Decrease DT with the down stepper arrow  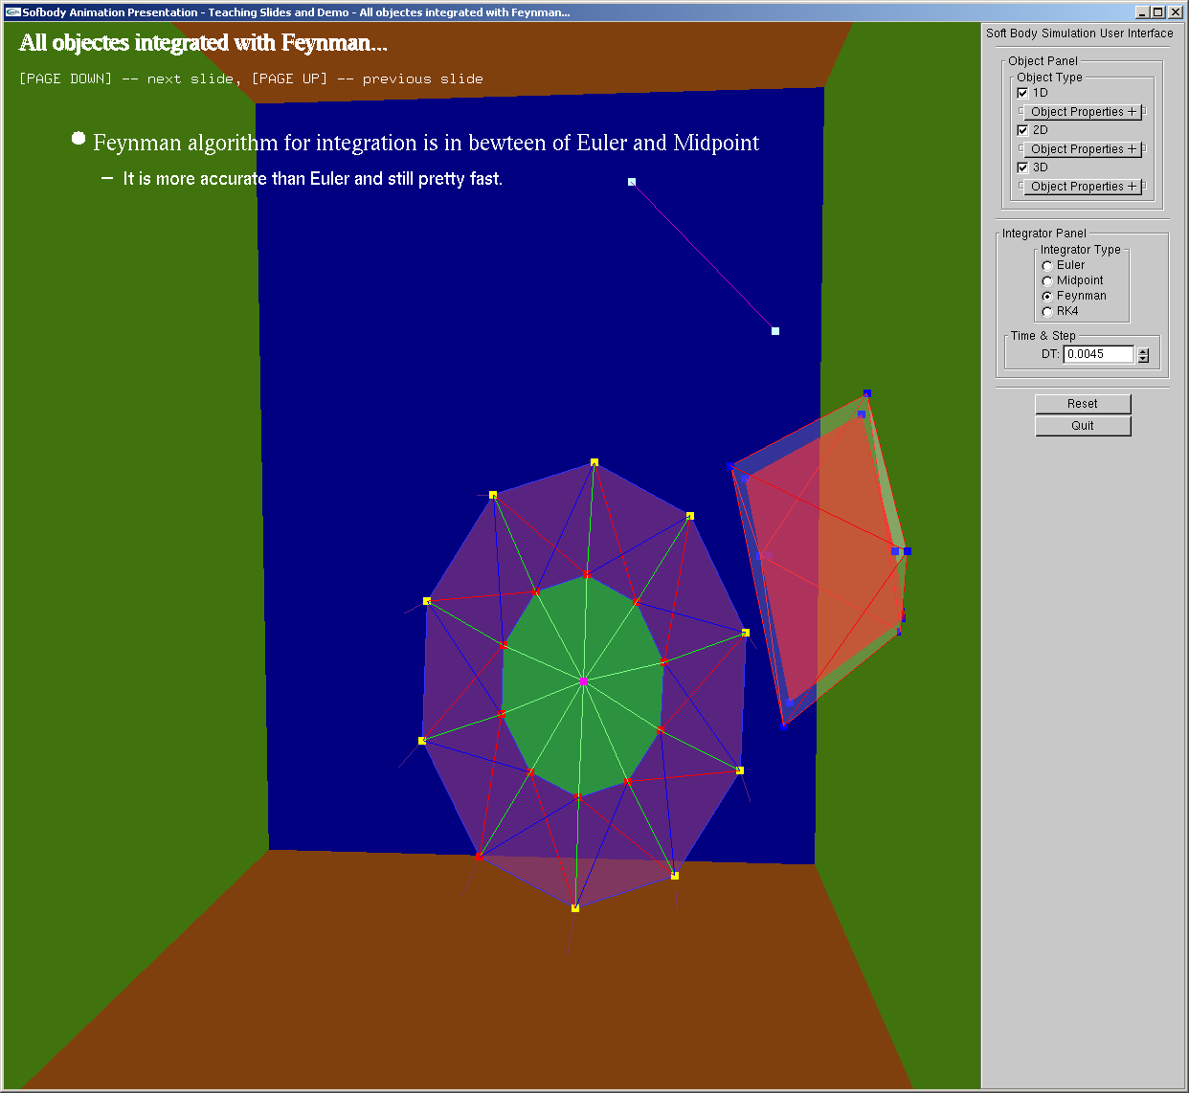1143,359
